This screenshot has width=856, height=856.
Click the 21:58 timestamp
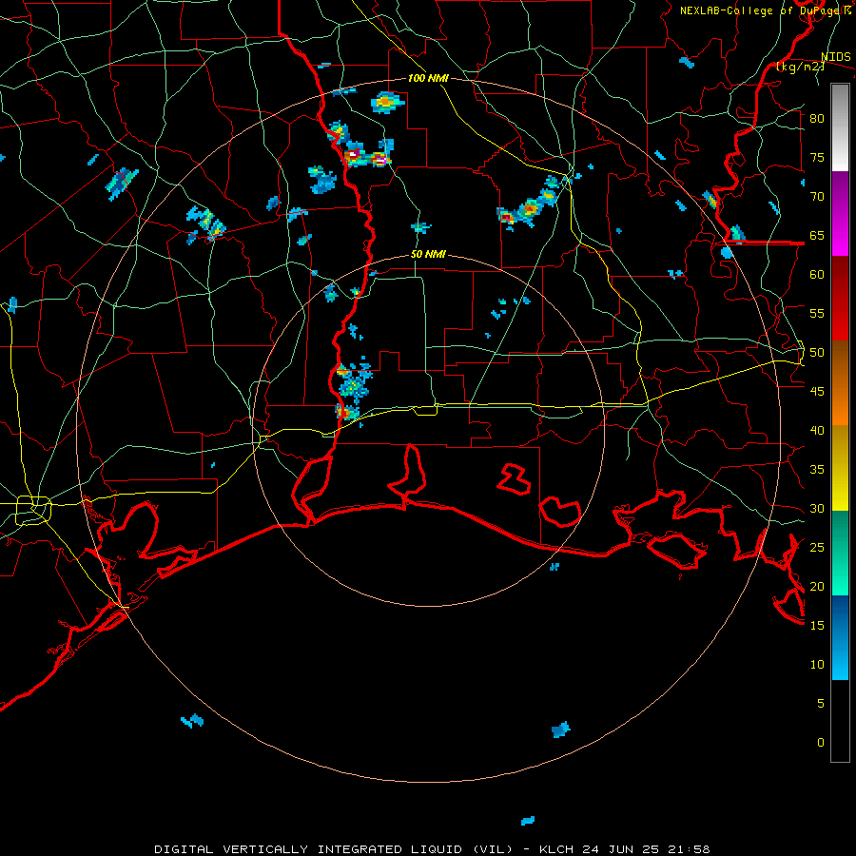click(x=689, y=849)
